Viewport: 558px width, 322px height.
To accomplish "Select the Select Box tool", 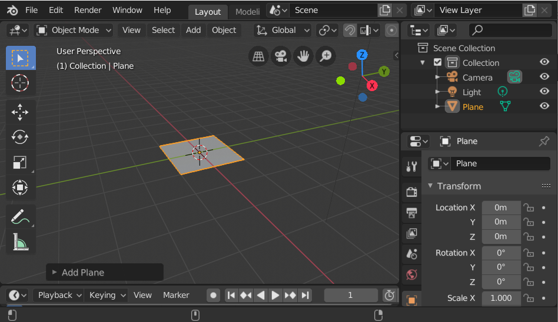I will (x=21, y=58).
